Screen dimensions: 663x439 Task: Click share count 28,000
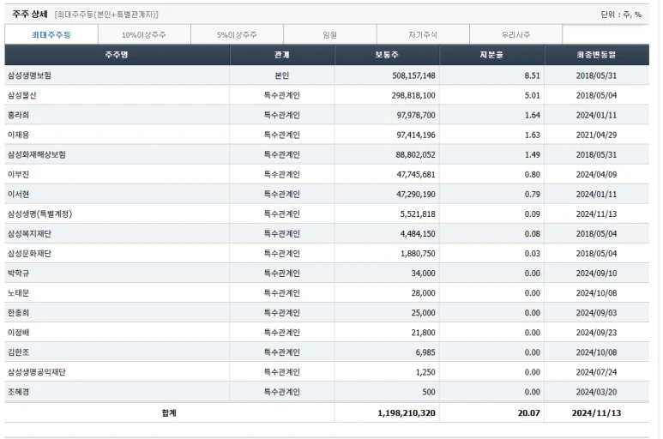click(x=423, y=293)
